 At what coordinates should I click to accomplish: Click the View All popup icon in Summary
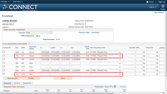(x=111, y=86)
